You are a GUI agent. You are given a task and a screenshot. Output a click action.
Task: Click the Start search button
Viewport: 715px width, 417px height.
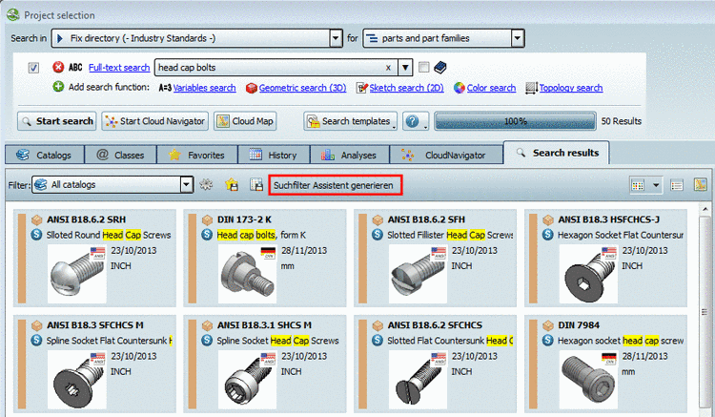click(x=57, y=121)
